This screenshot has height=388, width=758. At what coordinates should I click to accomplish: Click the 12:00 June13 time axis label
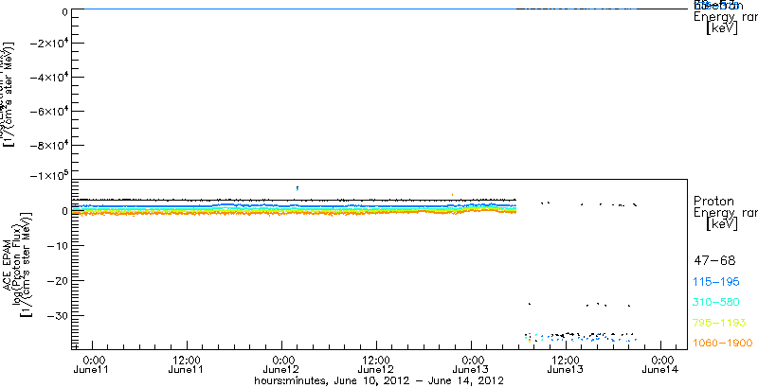pyautogui.click(x=566, y=365)
